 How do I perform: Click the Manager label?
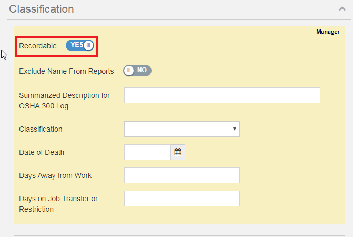pyautogui.click(x=328, y=32)
